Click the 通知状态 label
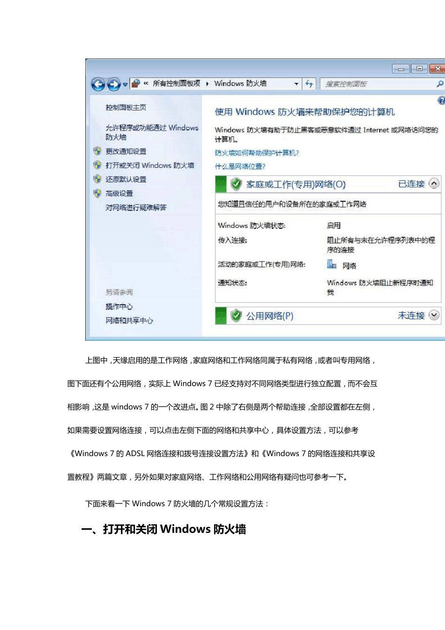Screen dimensions: 445x630 point(232,283)
